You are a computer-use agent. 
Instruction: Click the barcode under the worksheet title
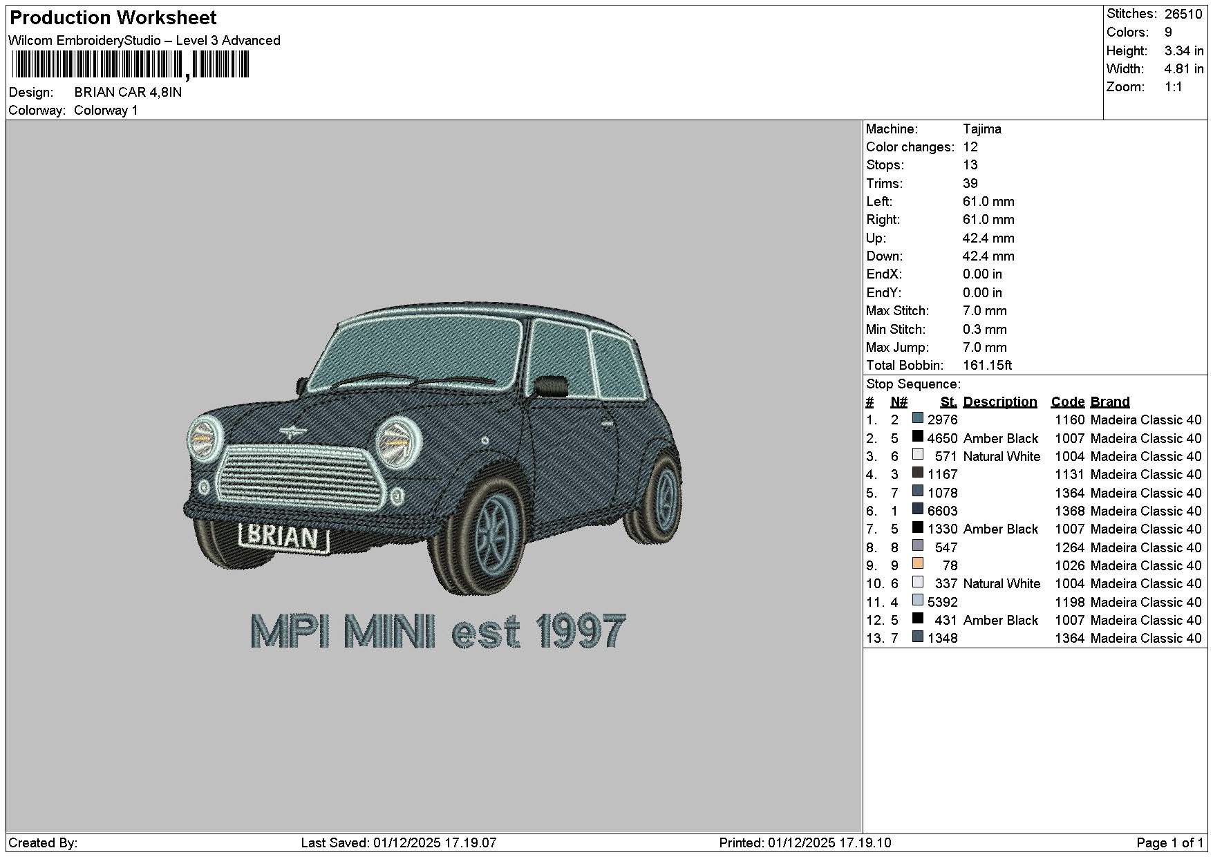pos(131,65)
